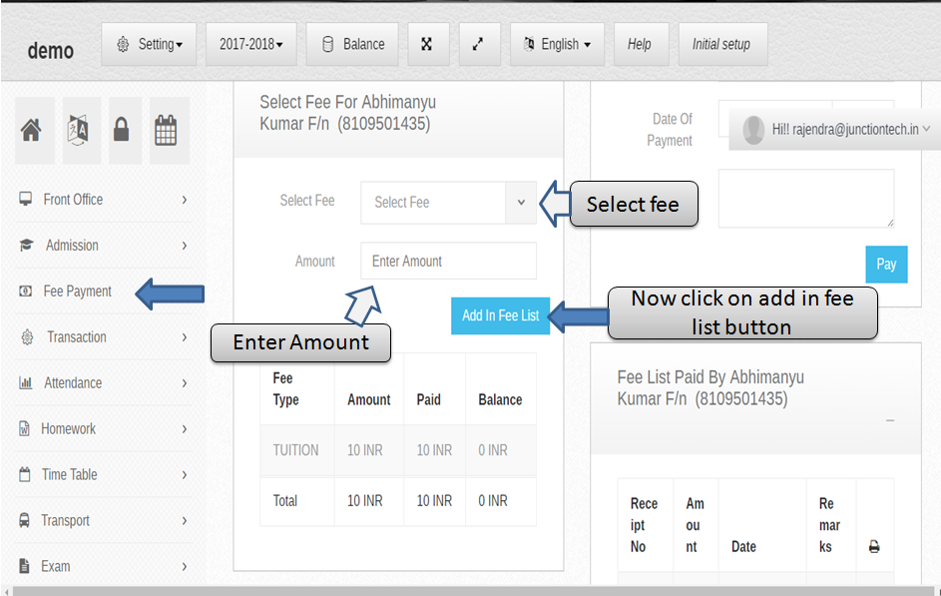
Task: Click the printer icon in receipt table
Action: 874,546
